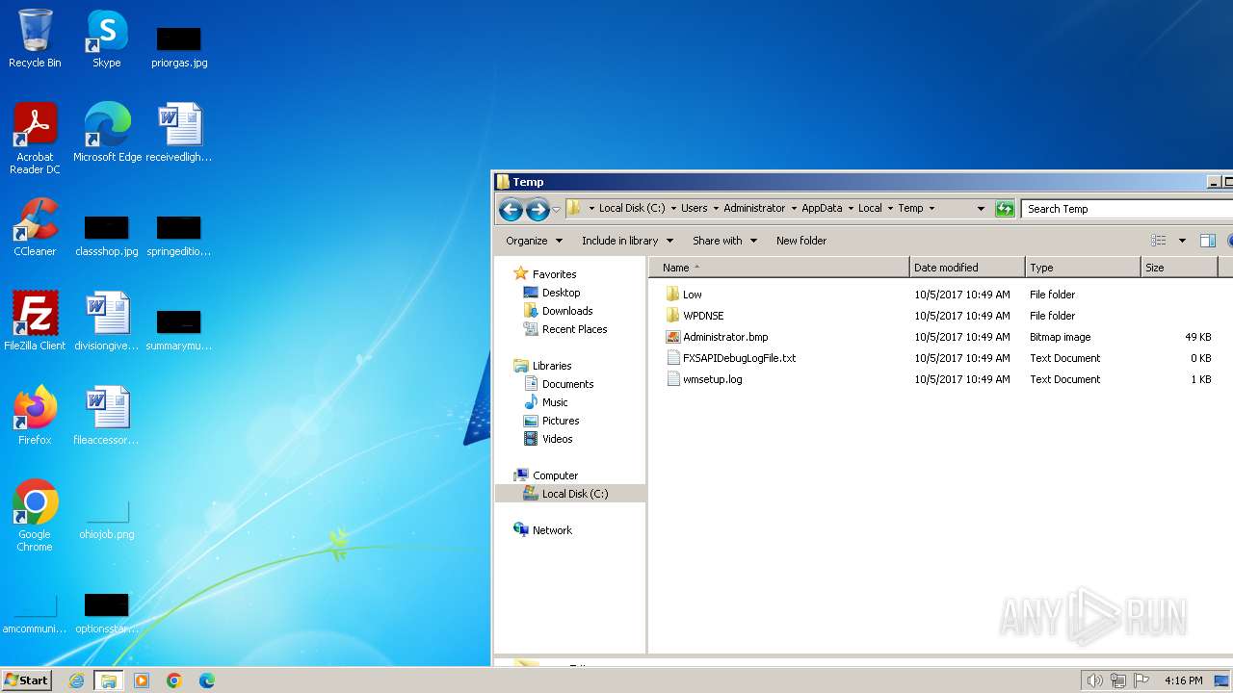Launch Skype from the desktop

coord(106,38)
